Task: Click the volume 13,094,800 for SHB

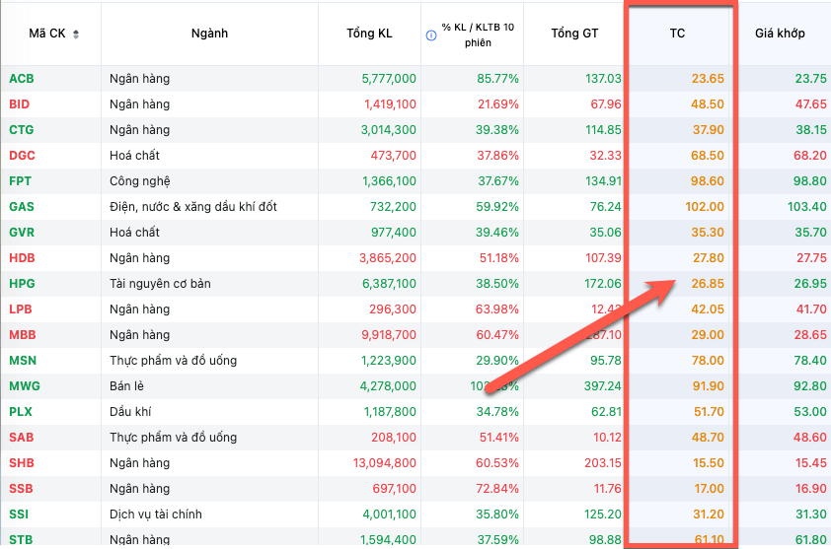Action: (x=384, y=463)
